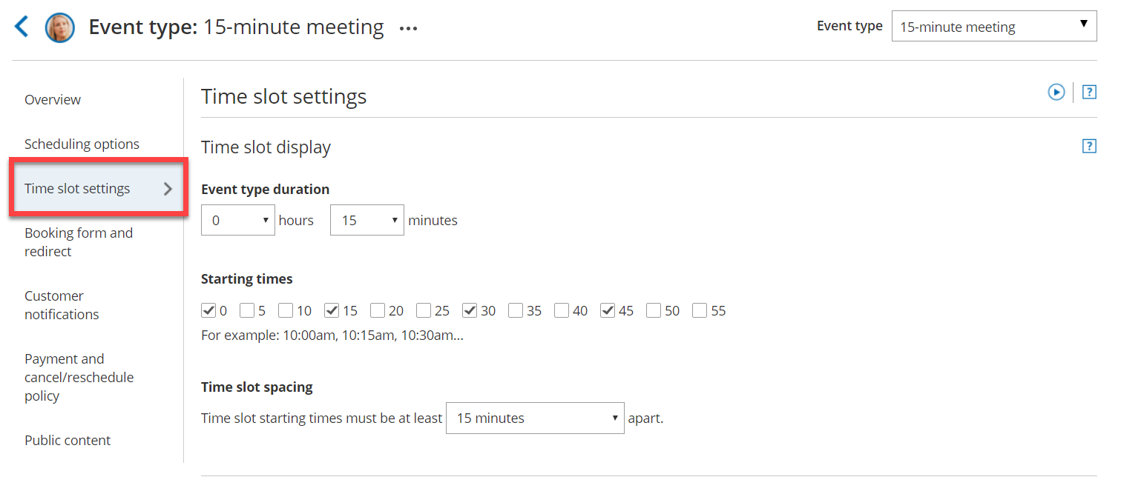Open help icon beside Time slot display
This screenshot has width=1121, height=494.
tap(1088, 146)
